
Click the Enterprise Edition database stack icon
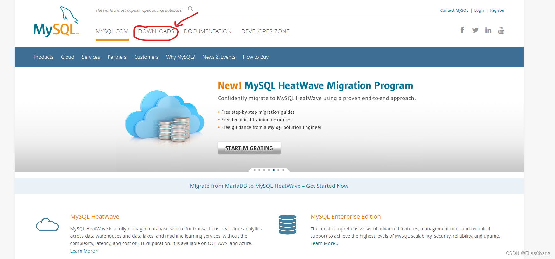point(287,224)
